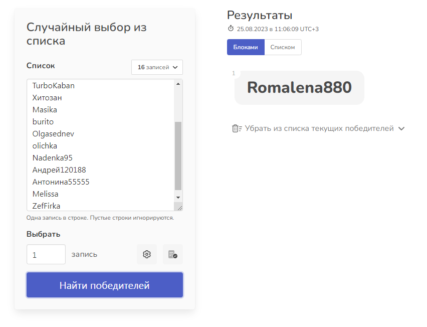Open the gear settings icon

[147, 254]
